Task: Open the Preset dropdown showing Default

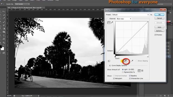Action: [x=130, y=15]
